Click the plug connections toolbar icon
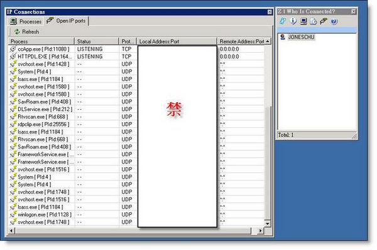Image resolution: width=377 pixels, height=250 pixels. [324, 21]
